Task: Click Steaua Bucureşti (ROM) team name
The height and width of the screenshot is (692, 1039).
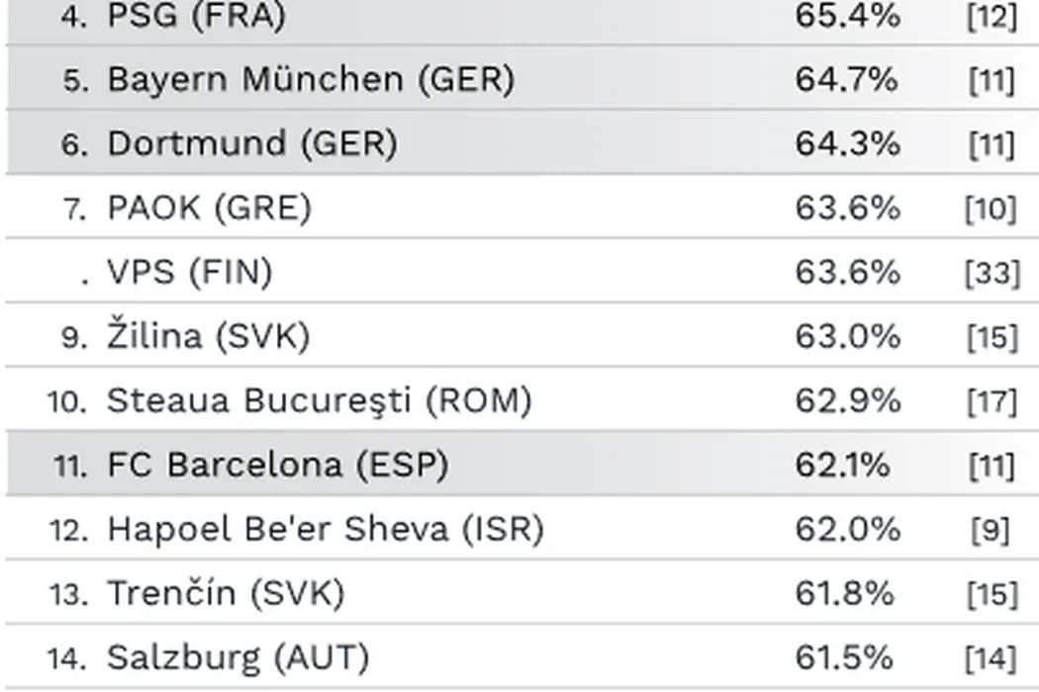Action: pos(319,400)
